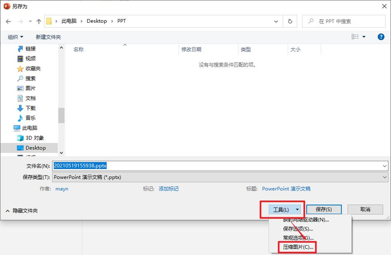Open 3D 对象 in navigation pane
Screen dimensions: 391x255
[x=34, y=138]
